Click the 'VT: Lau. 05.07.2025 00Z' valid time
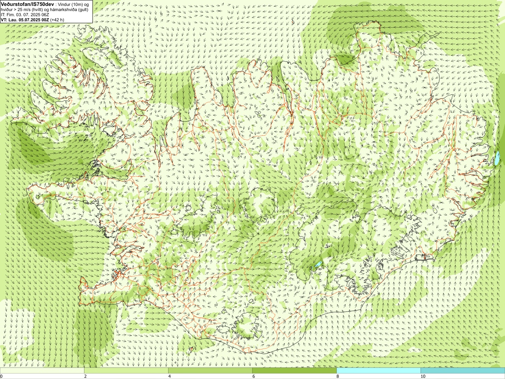Viewport: 505px width, 379px height. (25, 20)
